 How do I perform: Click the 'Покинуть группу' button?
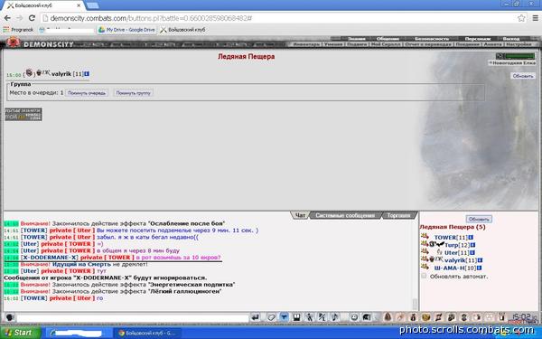coord(133,93)
